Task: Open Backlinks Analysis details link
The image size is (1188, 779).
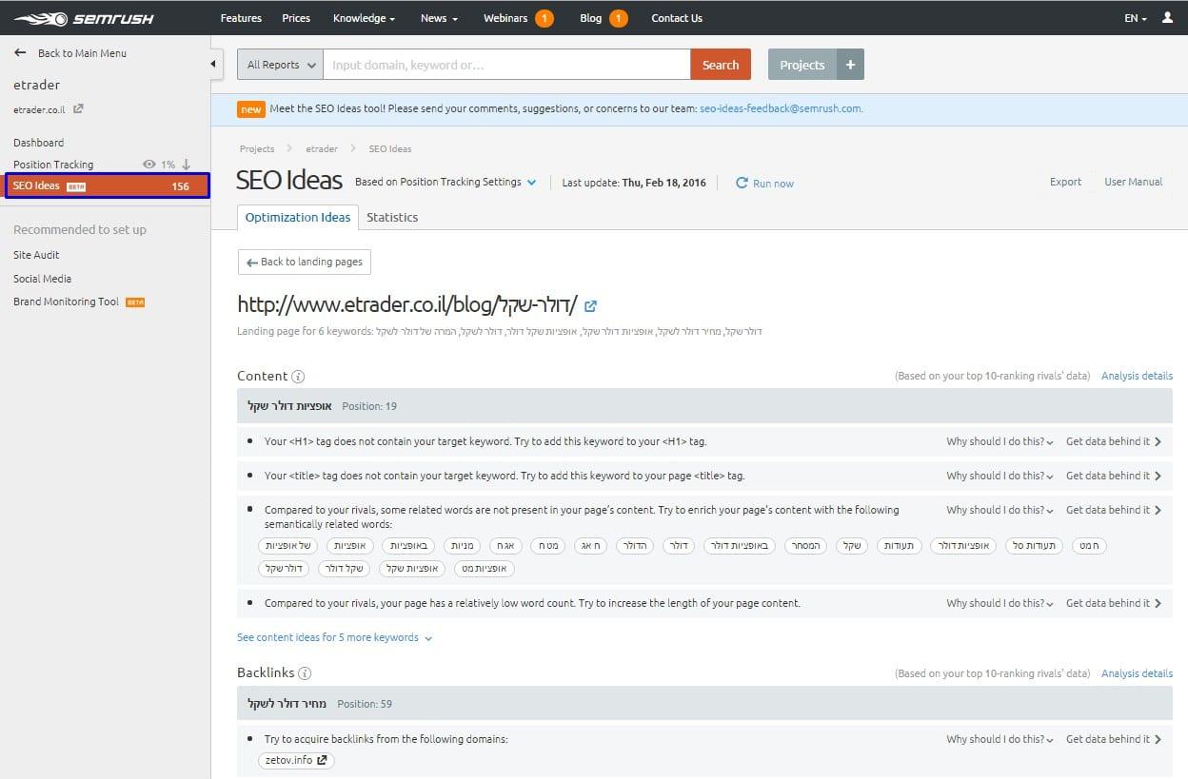Action: tap(1137, 673)
